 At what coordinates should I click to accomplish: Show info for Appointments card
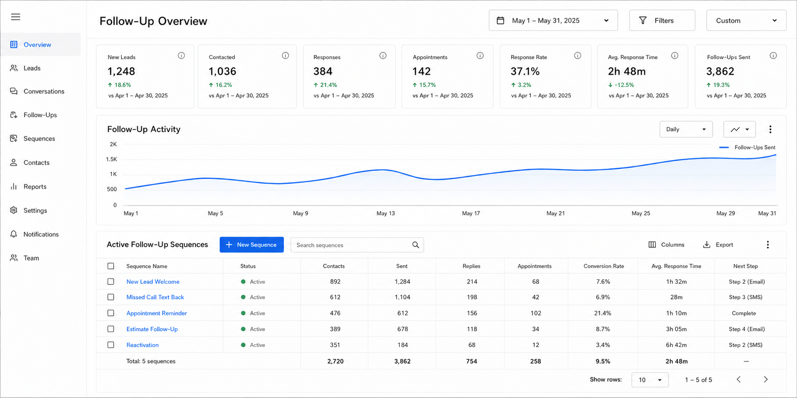tap(480, 56)
